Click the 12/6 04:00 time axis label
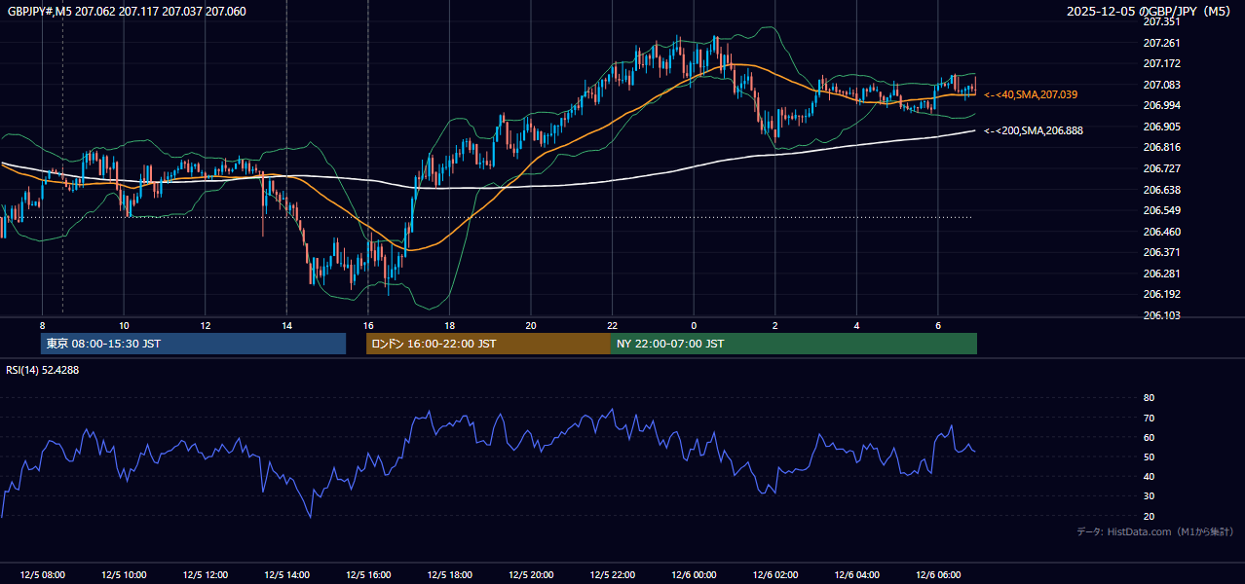 click(x=856, y=575)
